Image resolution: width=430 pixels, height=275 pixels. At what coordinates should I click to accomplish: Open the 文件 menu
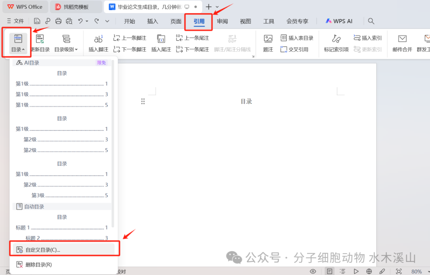[16, 21]
